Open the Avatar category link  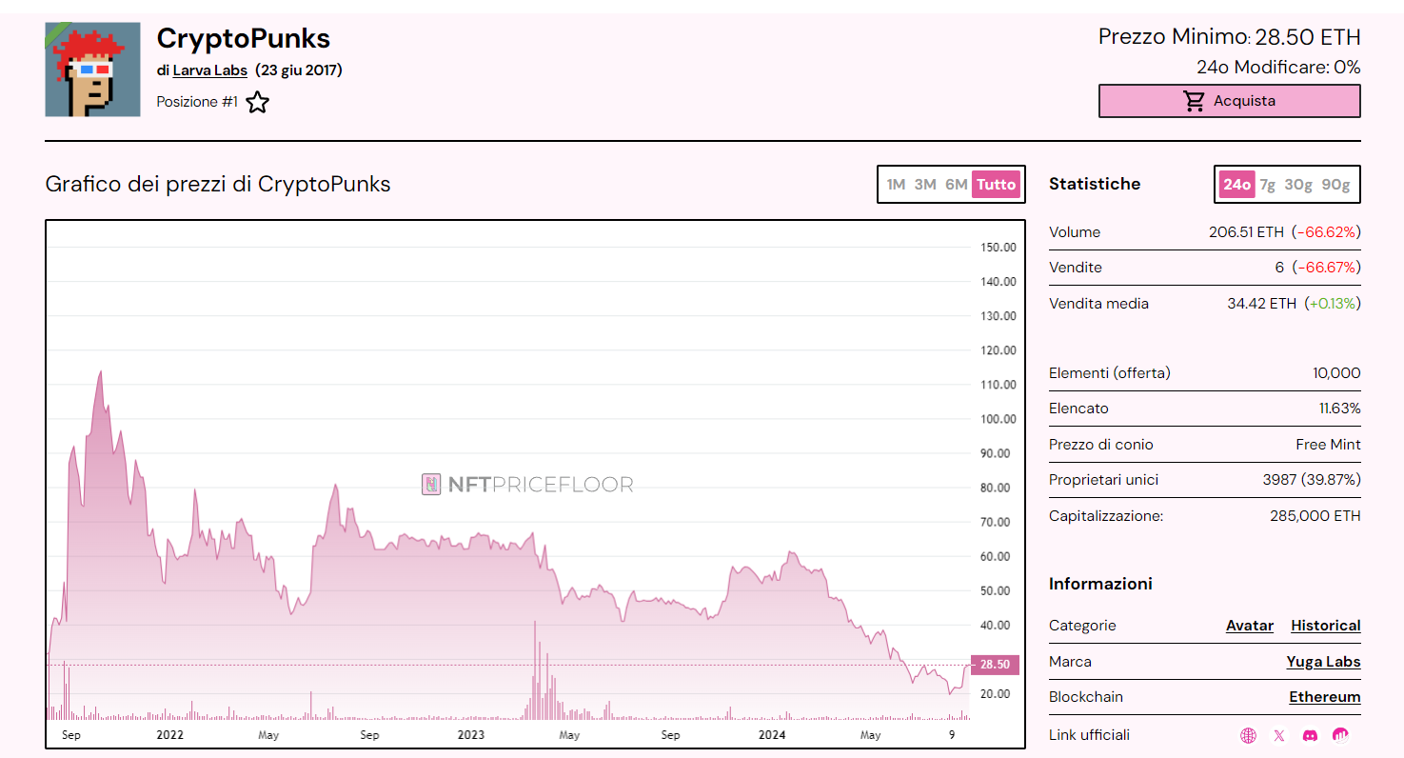coord(1250,626)
